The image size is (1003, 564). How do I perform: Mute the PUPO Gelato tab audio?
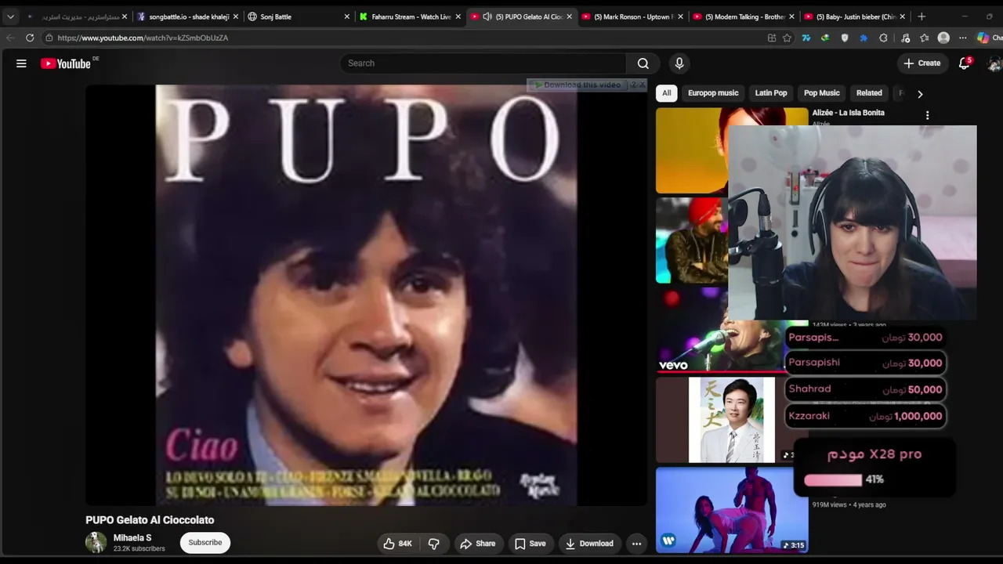[x=487, y=16]
